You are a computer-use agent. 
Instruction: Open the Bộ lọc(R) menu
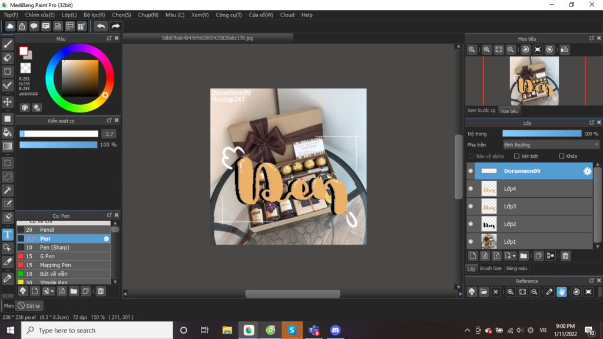(x=94, y=15)
